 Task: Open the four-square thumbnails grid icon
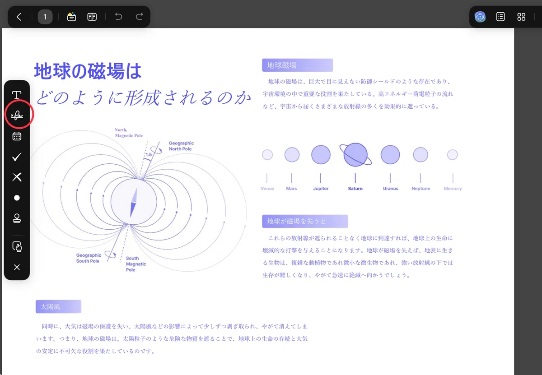coord(521,17)
